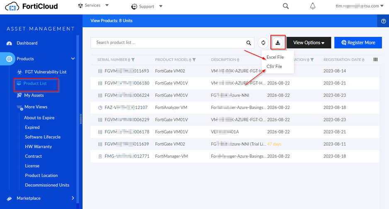This screenshot has height=209, width=389.
Task: Open Software Lifecycle view
Action: (x=43, y=137)
